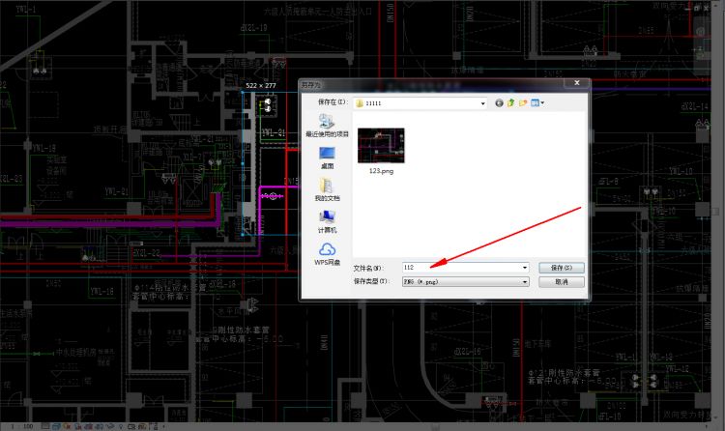
Task: Select the 123.png file thumbnail
Action: click(x=381, y=145)
